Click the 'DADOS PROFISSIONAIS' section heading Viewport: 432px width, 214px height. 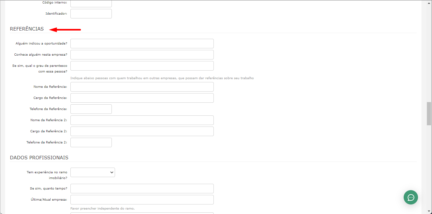39,158
